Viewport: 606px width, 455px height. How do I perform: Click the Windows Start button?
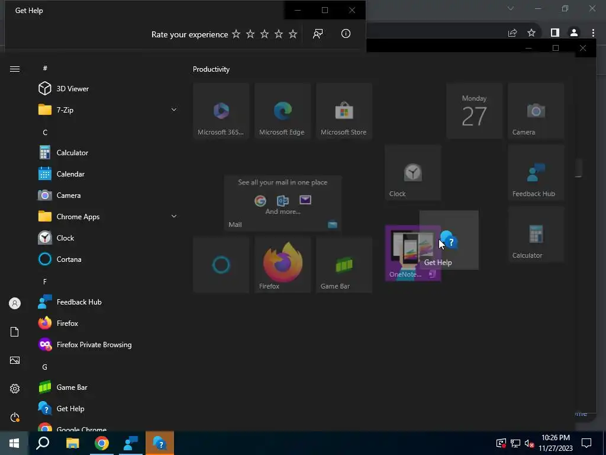point(14,443)
